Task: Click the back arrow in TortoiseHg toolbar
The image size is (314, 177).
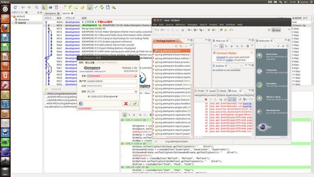Action: pyautogui.click(x=23, y=7)
